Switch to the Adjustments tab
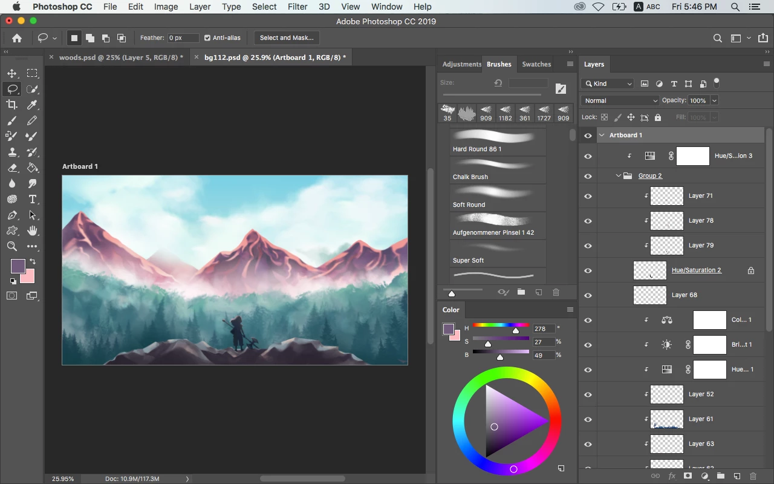Viewport: 774px width, 484px height. (461, 64)
